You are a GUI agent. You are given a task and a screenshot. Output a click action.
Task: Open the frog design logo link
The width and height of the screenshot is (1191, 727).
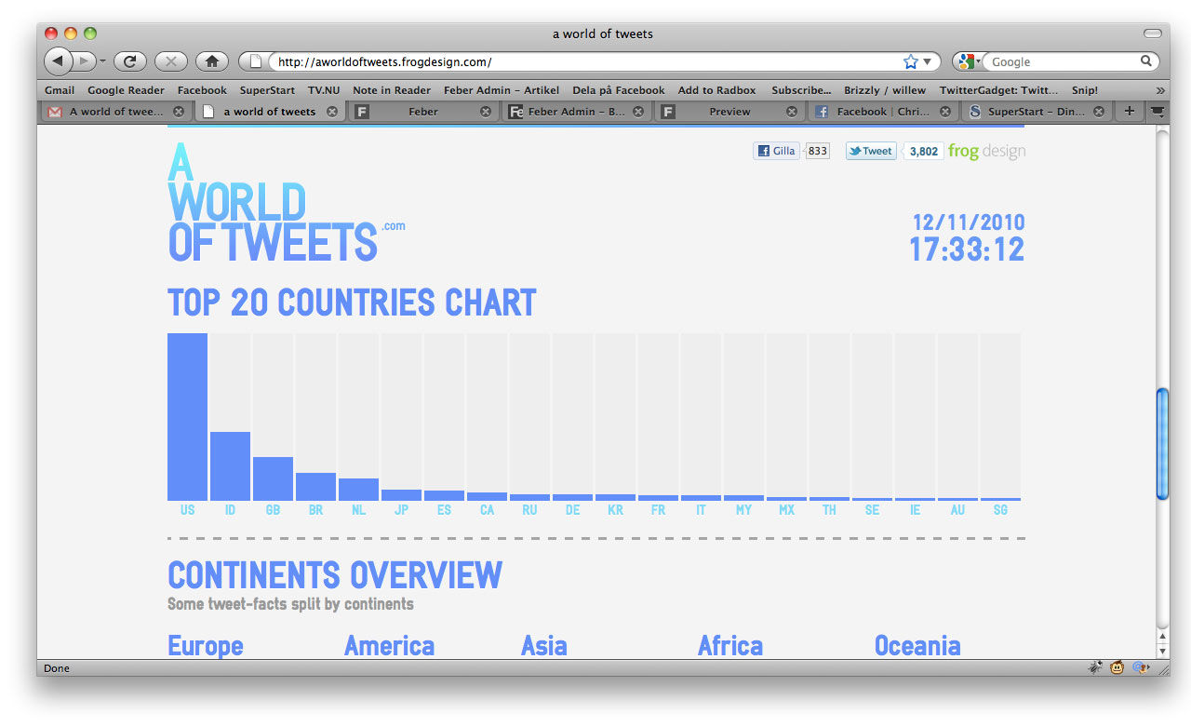(986, 151)
